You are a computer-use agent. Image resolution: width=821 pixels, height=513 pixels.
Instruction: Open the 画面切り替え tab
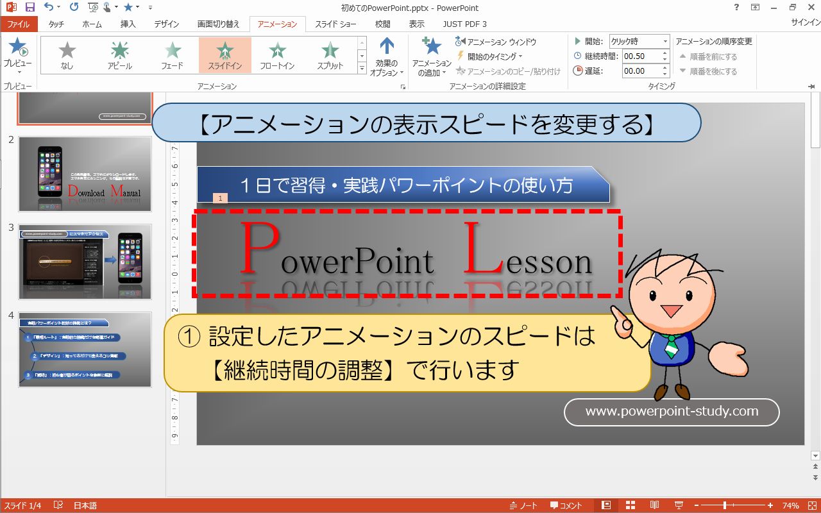coord(219,24)
